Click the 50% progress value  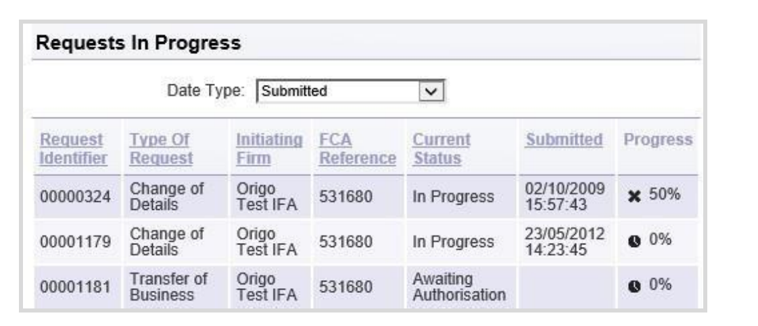click(x=664, y=195)
